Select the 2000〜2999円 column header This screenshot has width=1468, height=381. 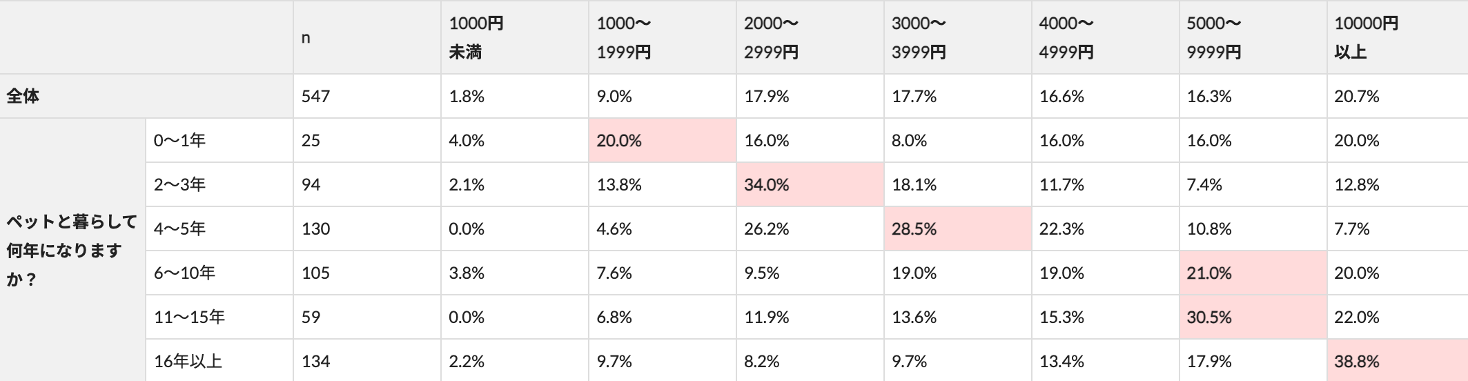(x=771, y=38)
